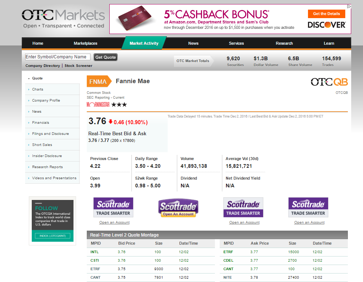
Task: Click the OTCQB tier logo
Action: pos(329,82)
